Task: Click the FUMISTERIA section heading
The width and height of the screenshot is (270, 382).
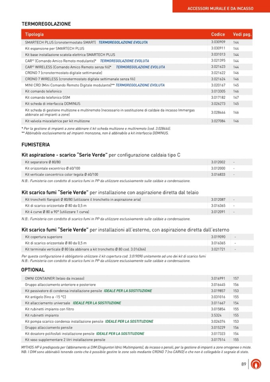Action: coord(35,145)
